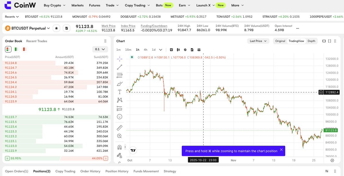Show only sell orders in order book
Viewport: 344px width, 176px height.
click(24, 49)
